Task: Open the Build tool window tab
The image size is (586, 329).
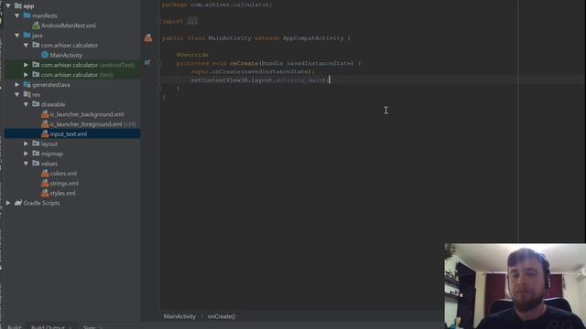Action: pyautogui.click(x=15, y=327)
